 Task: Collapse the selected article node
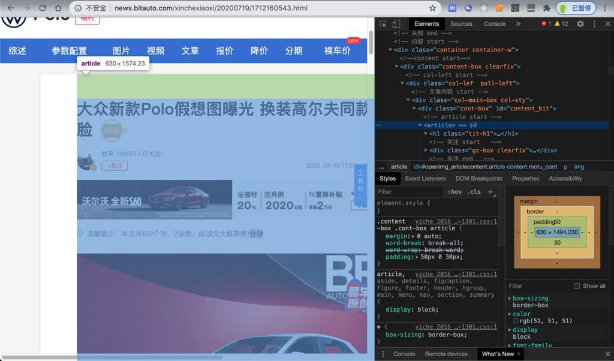(420, 125)
